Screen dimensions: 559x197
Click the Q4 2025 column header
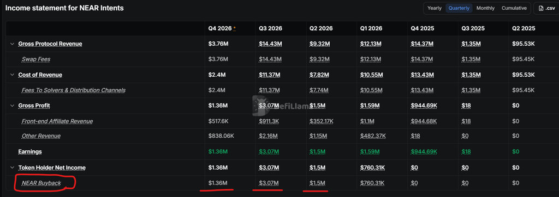423,28
